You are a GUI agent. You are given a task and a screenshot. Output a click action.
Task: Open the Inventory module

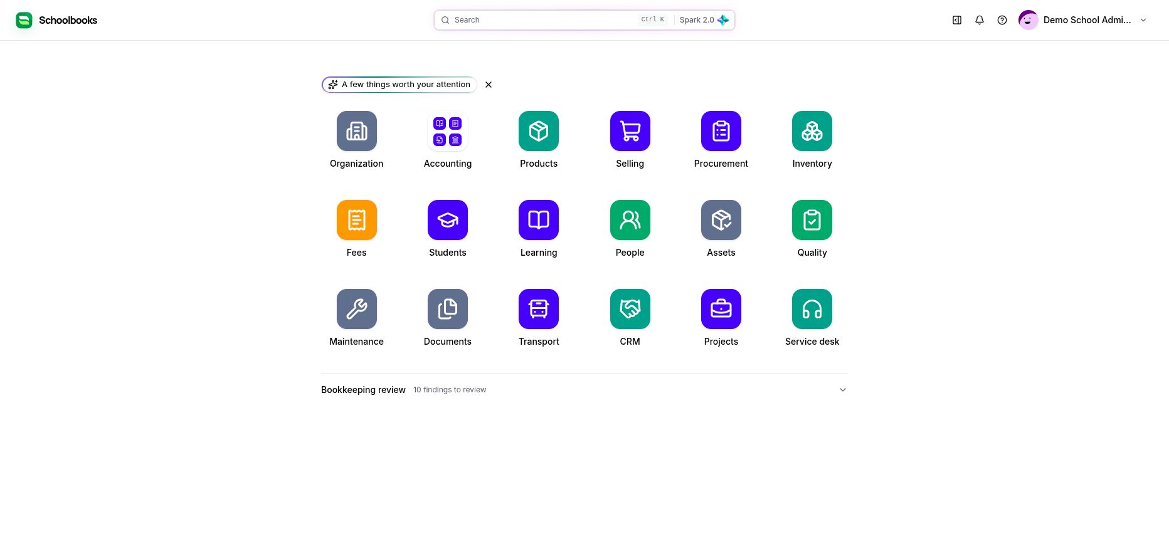[x=812, y=131]
